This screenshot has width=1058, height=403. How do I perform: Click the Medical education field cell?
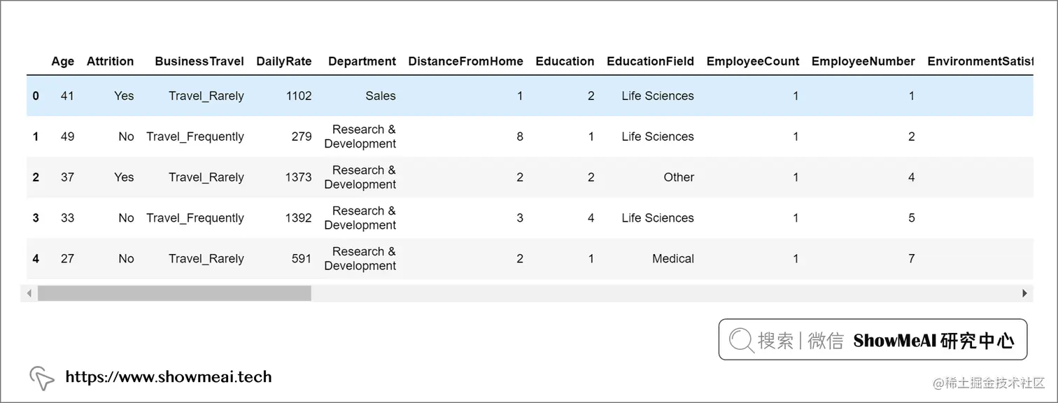click(672, 258)
